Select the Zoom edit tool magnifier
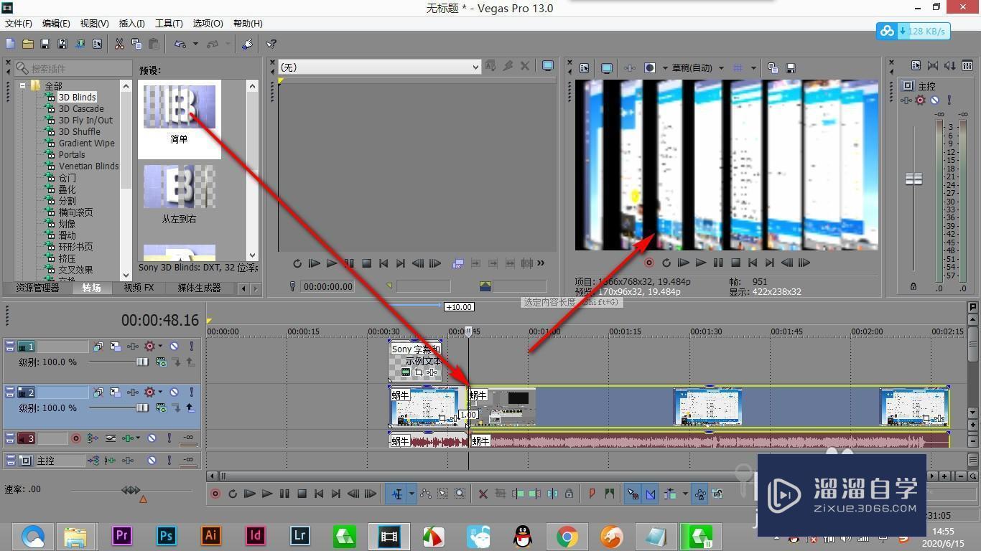Image resolution: width=981 pixels, height=551 pixels. point(460,494)
